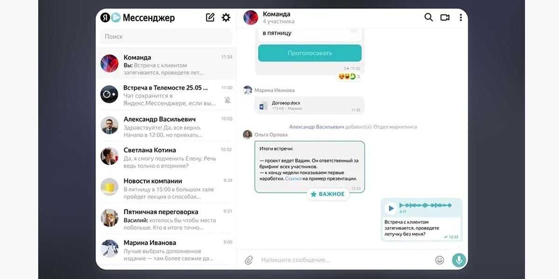Image resolution: width=559 pixels, height=279 pixels.
Task: Click the Поиск search field
Action: point(166,36)
